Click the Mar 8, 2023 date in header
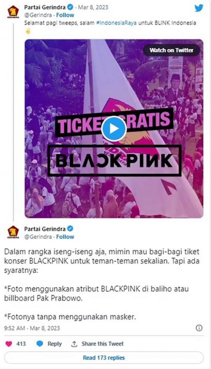This screenshot has height=369, width=211. [93, 7]
